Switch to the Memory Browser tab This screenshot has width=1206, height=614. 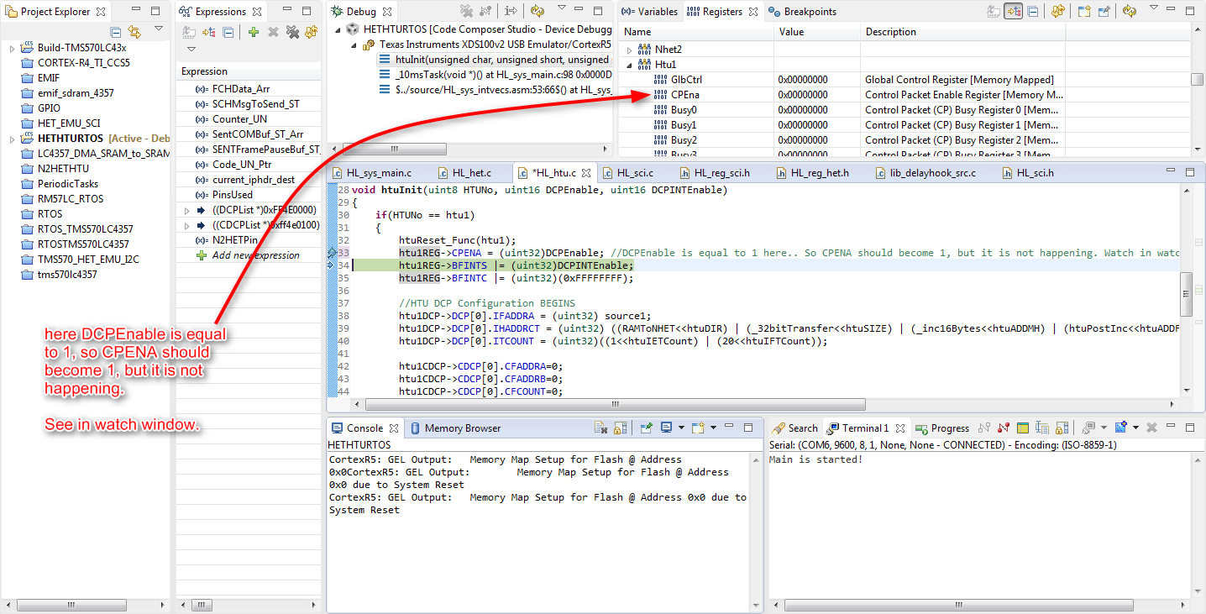455,428
